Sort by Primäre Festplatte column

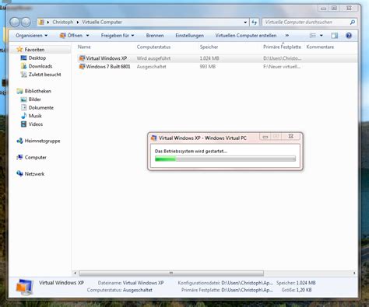click(x=282, y=47)
